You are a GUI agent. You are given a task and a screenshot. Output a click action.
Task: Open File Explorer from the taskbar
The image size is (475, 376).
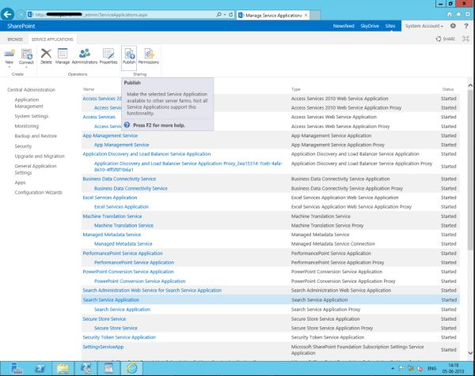click(x=63, y=368)
